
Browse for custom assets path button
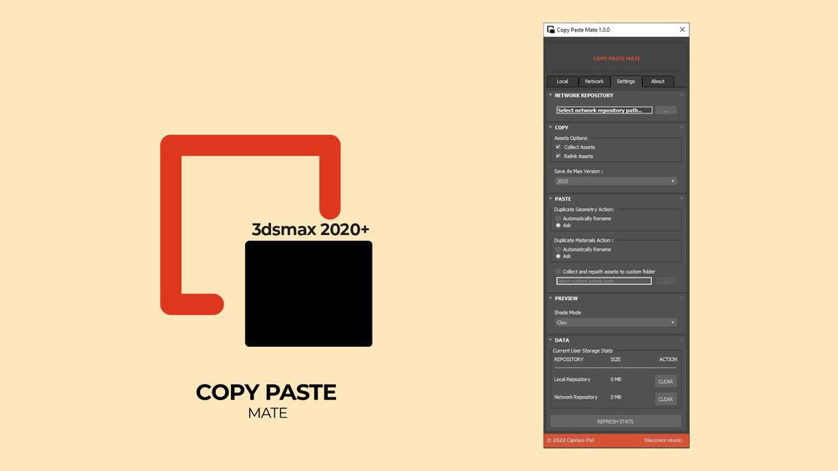[666, 281]
